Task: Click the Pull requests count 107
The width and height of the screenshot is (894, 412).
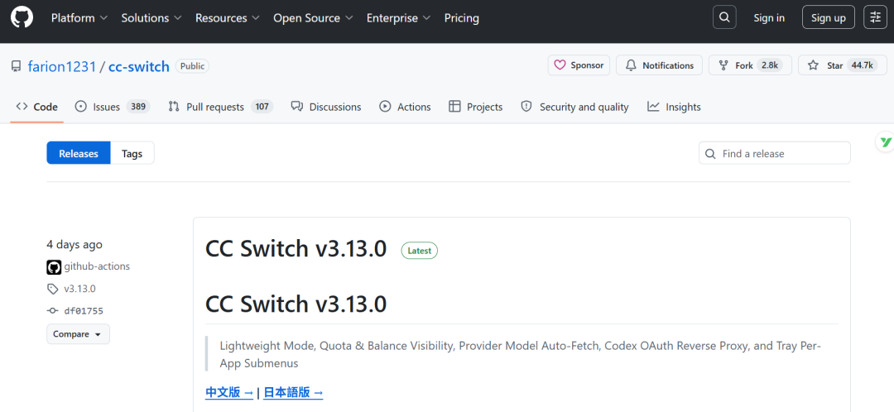Action: (262, 107)
